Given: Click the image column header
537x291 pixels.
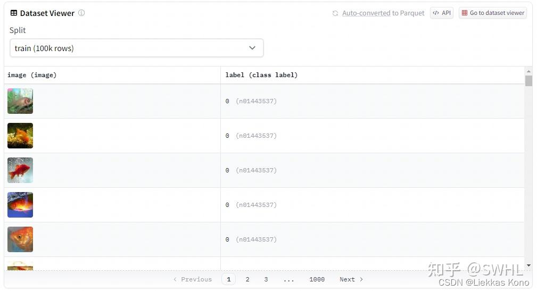Looking at the screenshot, I should pyautogui.click(x=32, y=75).
